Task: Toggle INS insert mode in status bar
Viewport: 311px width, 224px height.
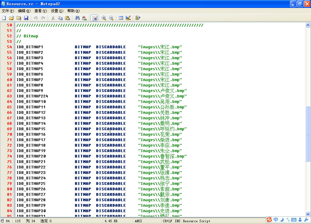Action: [x=177, y=221]
